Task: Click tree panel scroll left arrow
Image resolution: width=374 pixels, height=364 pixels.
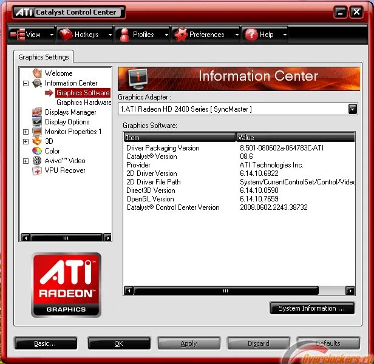Action: point(25,238)
